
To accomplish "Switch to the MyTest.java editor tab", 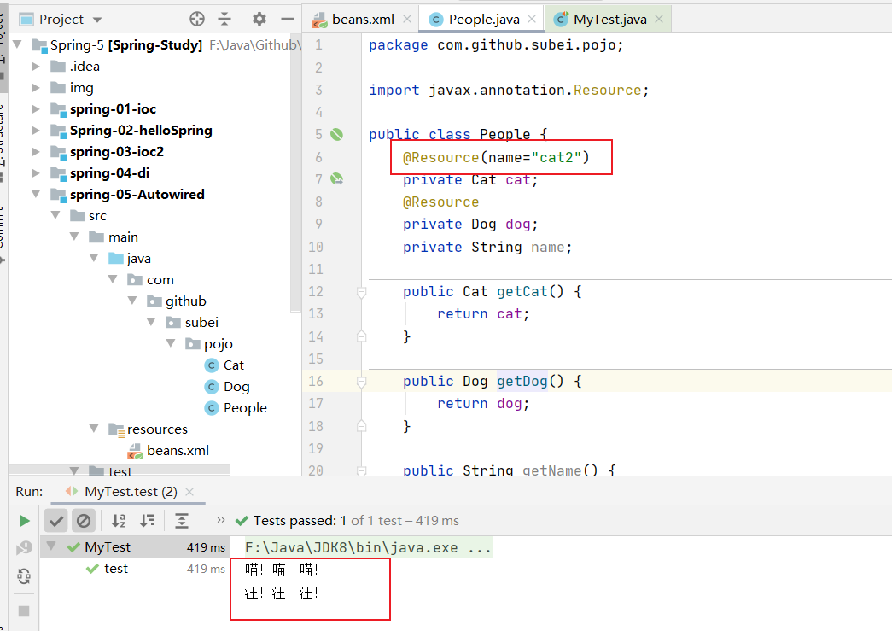I will (x=609, y=19).
